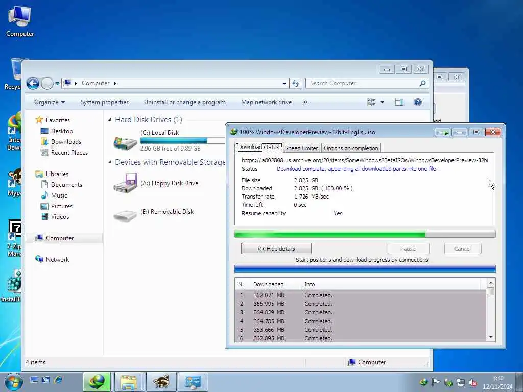Open Windows Explorer taskbar button
Image resolution: width=523 pixels, height=392 pixels.
coord(128,382)
